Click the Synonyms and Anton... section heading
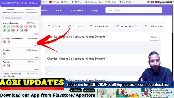 click(13, 38)
